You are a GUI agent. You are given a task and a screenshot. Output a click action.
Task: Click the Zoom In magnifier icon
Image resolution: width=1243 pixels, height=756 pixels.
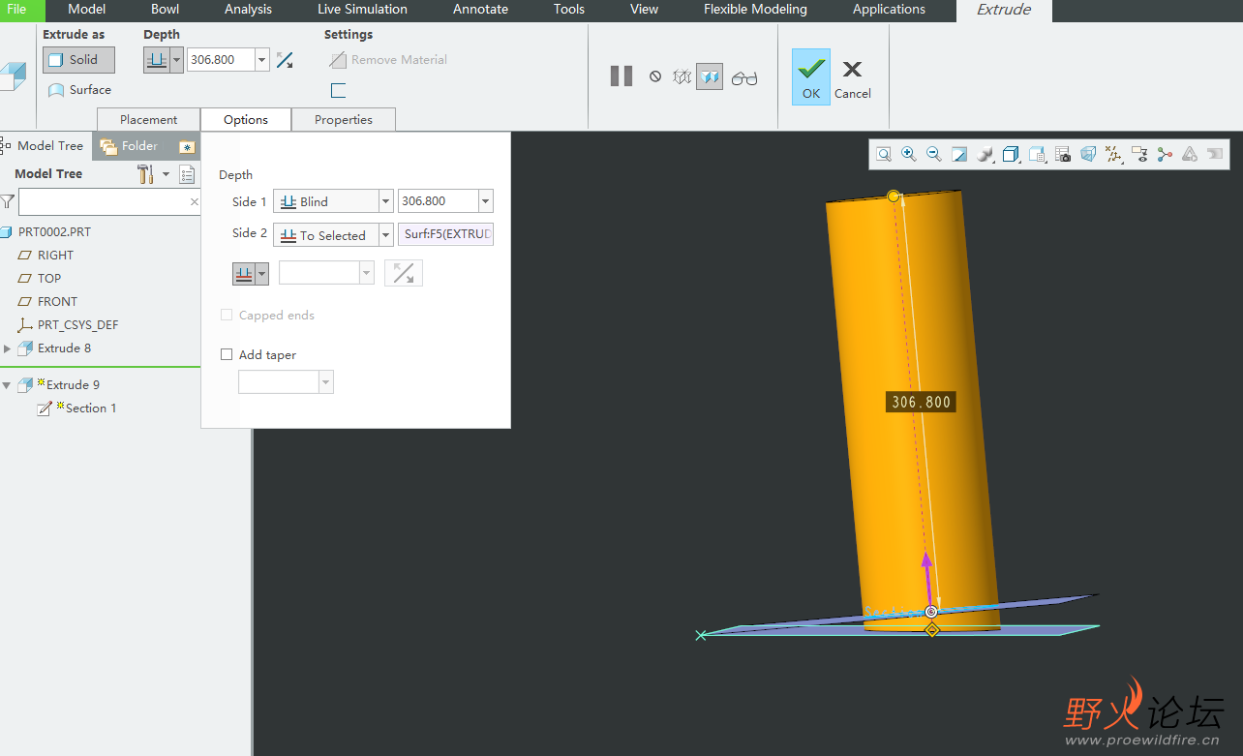click(x=909, y=154)
